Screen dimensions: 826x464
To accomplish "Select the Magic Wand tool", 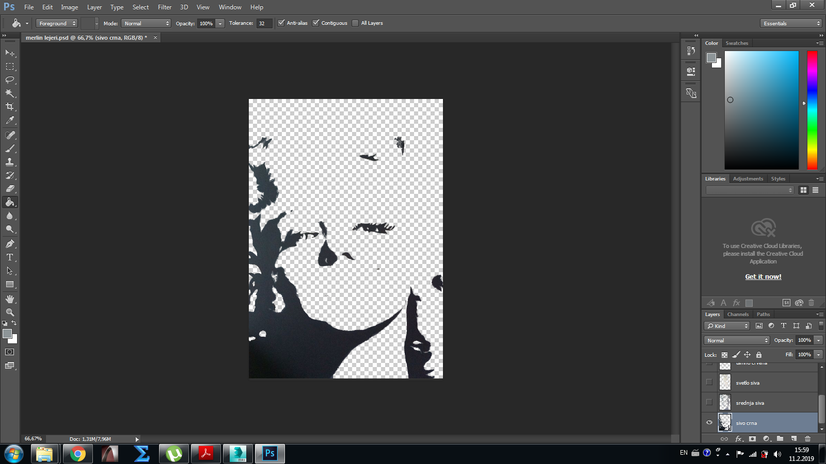I will pyautogui.click(x=10, y=93).
